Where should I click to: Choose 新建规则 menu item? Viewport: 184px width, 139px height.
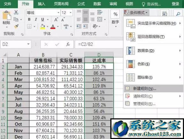coord(153,89)
